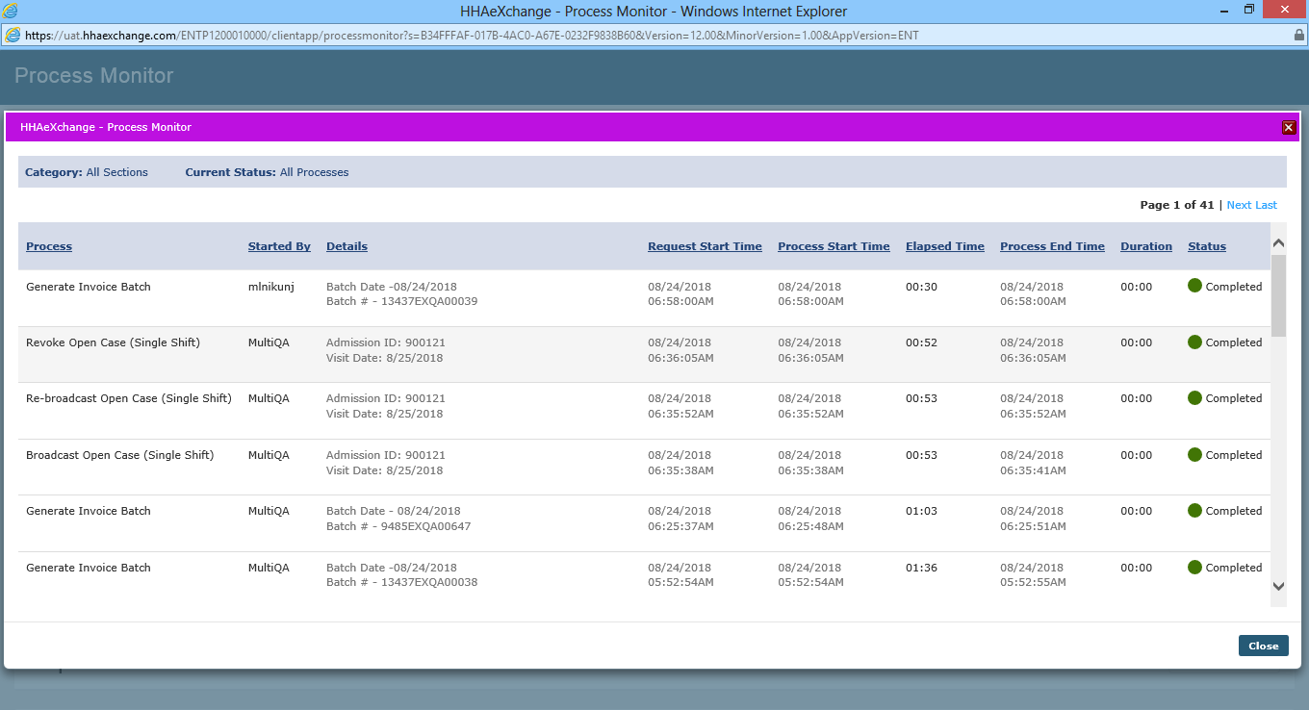Image resolution: width=1309 pixels, height=710 pixels.
Task: Click elapsed time value 01:03
Action: [x=921, y=511]
